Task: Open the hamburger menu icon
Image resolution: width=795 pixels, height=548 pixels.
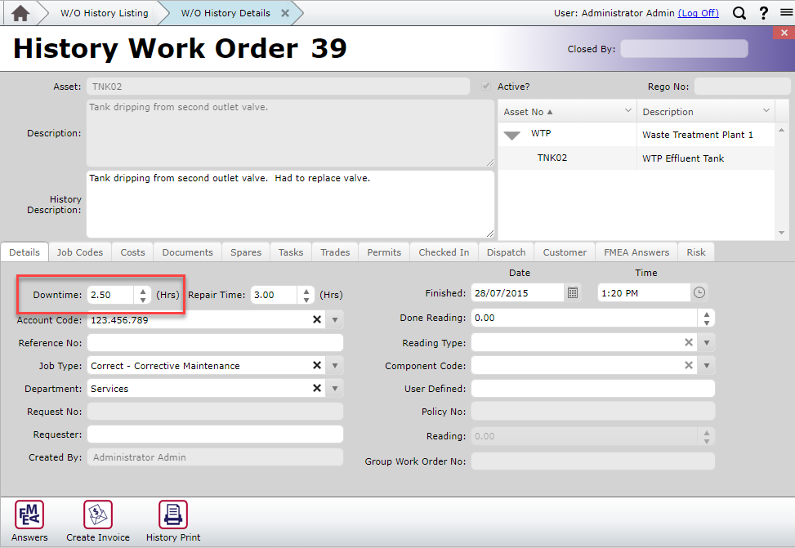Action: click(x=785, y=13)
